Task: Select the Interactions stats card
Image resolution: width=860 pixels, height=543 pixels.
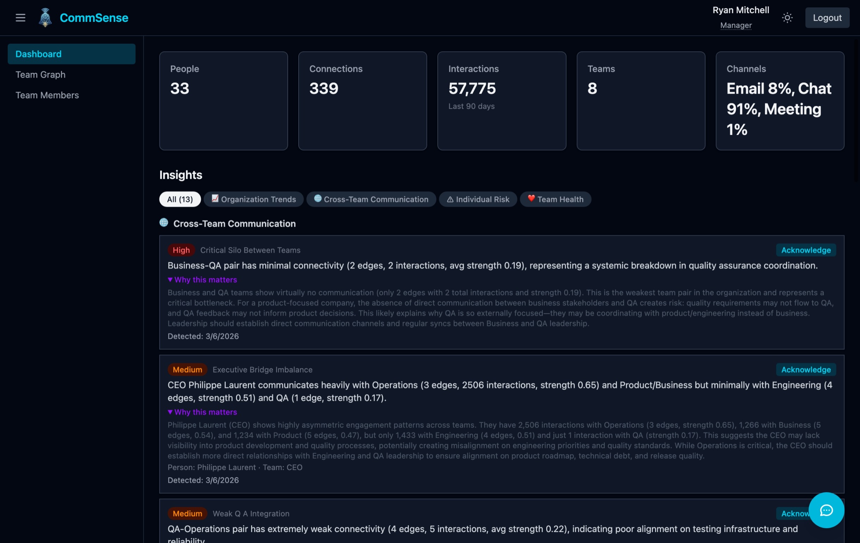Action: pos(501,101)
